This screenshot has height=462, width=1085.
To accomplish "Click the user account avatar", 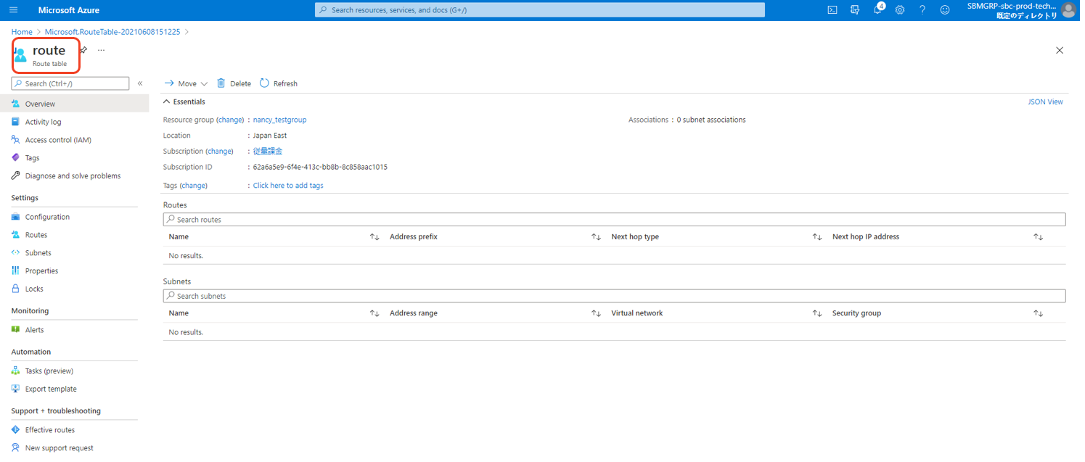I will [1068, 10].
